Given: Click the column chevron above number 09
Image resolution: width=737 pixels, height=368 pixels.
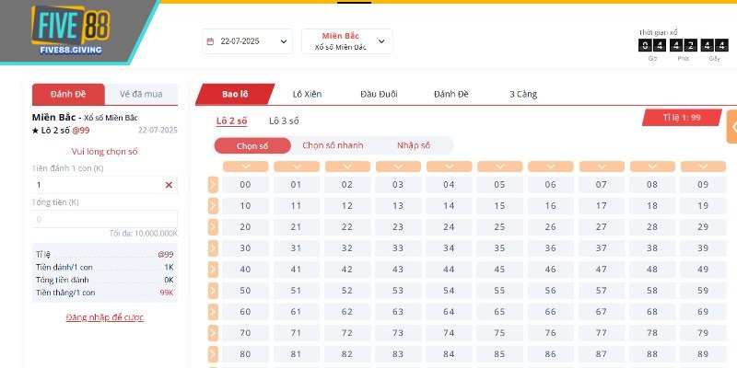Looking at the screenshot, I should click(702, 167).
